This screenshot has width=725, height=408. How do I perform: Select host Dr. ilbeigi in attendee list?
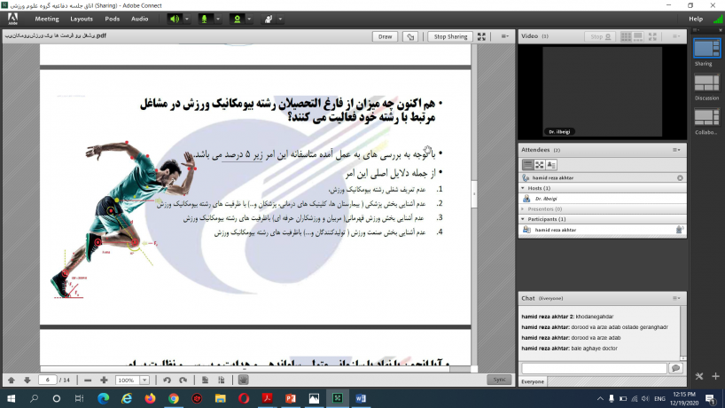pos(602,199)
